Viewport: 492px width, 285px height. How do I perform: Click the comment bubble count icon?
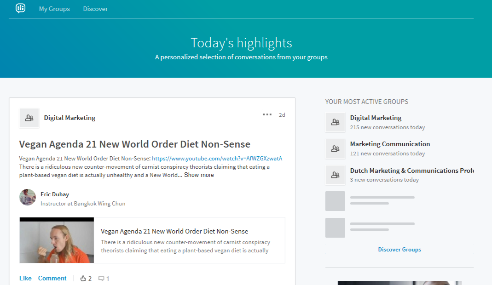point(101,278)
